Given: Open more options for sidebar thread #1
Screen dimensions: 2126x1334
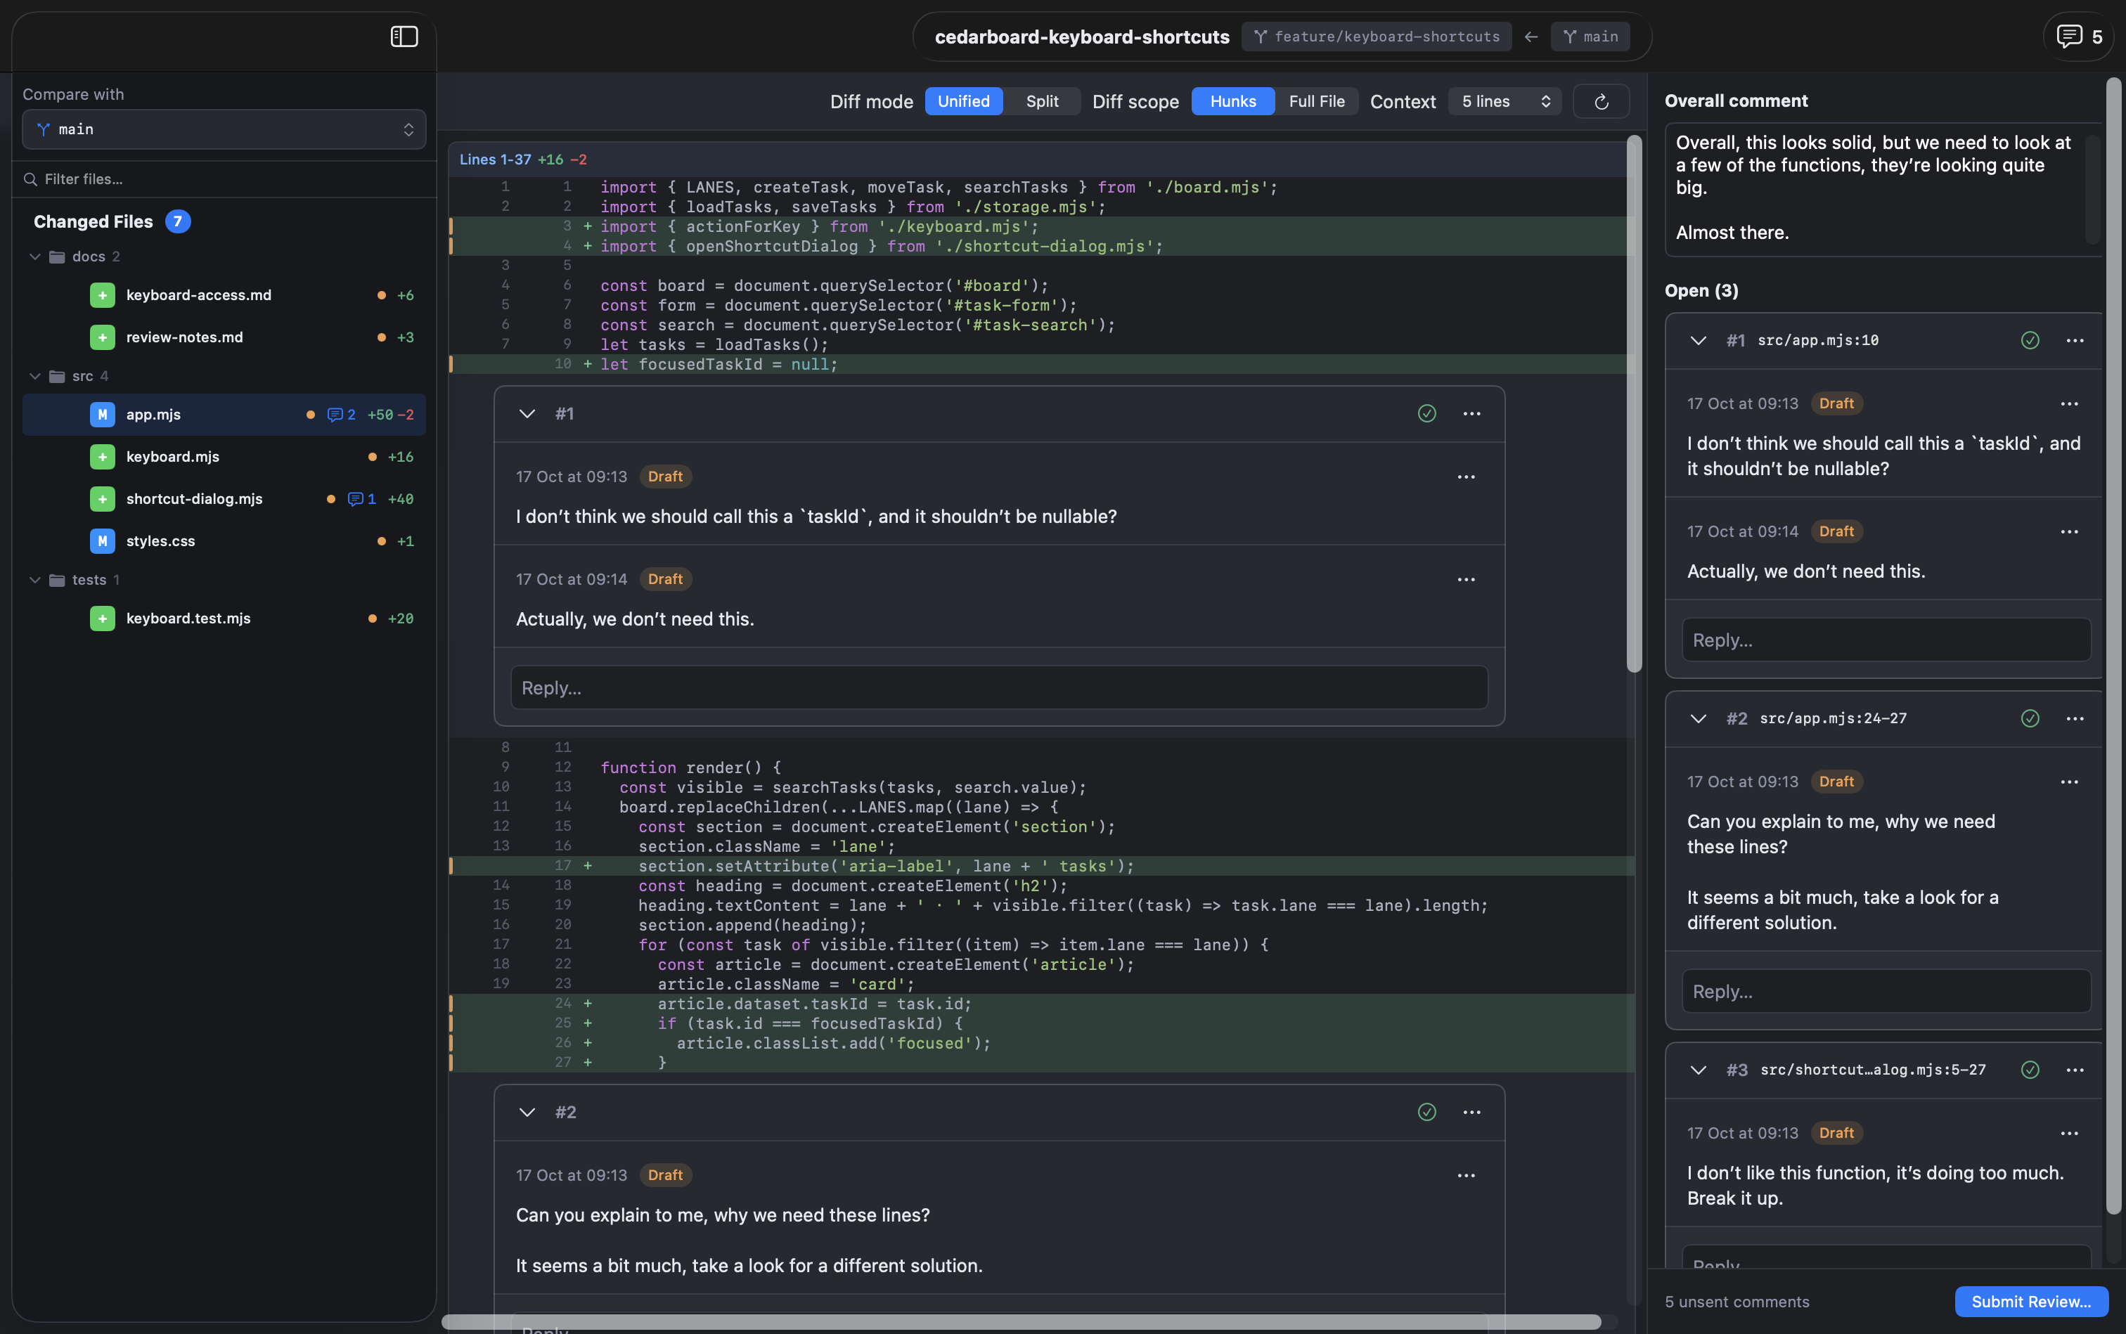Looking at the screenshot, I should (x=2075, y=341).
